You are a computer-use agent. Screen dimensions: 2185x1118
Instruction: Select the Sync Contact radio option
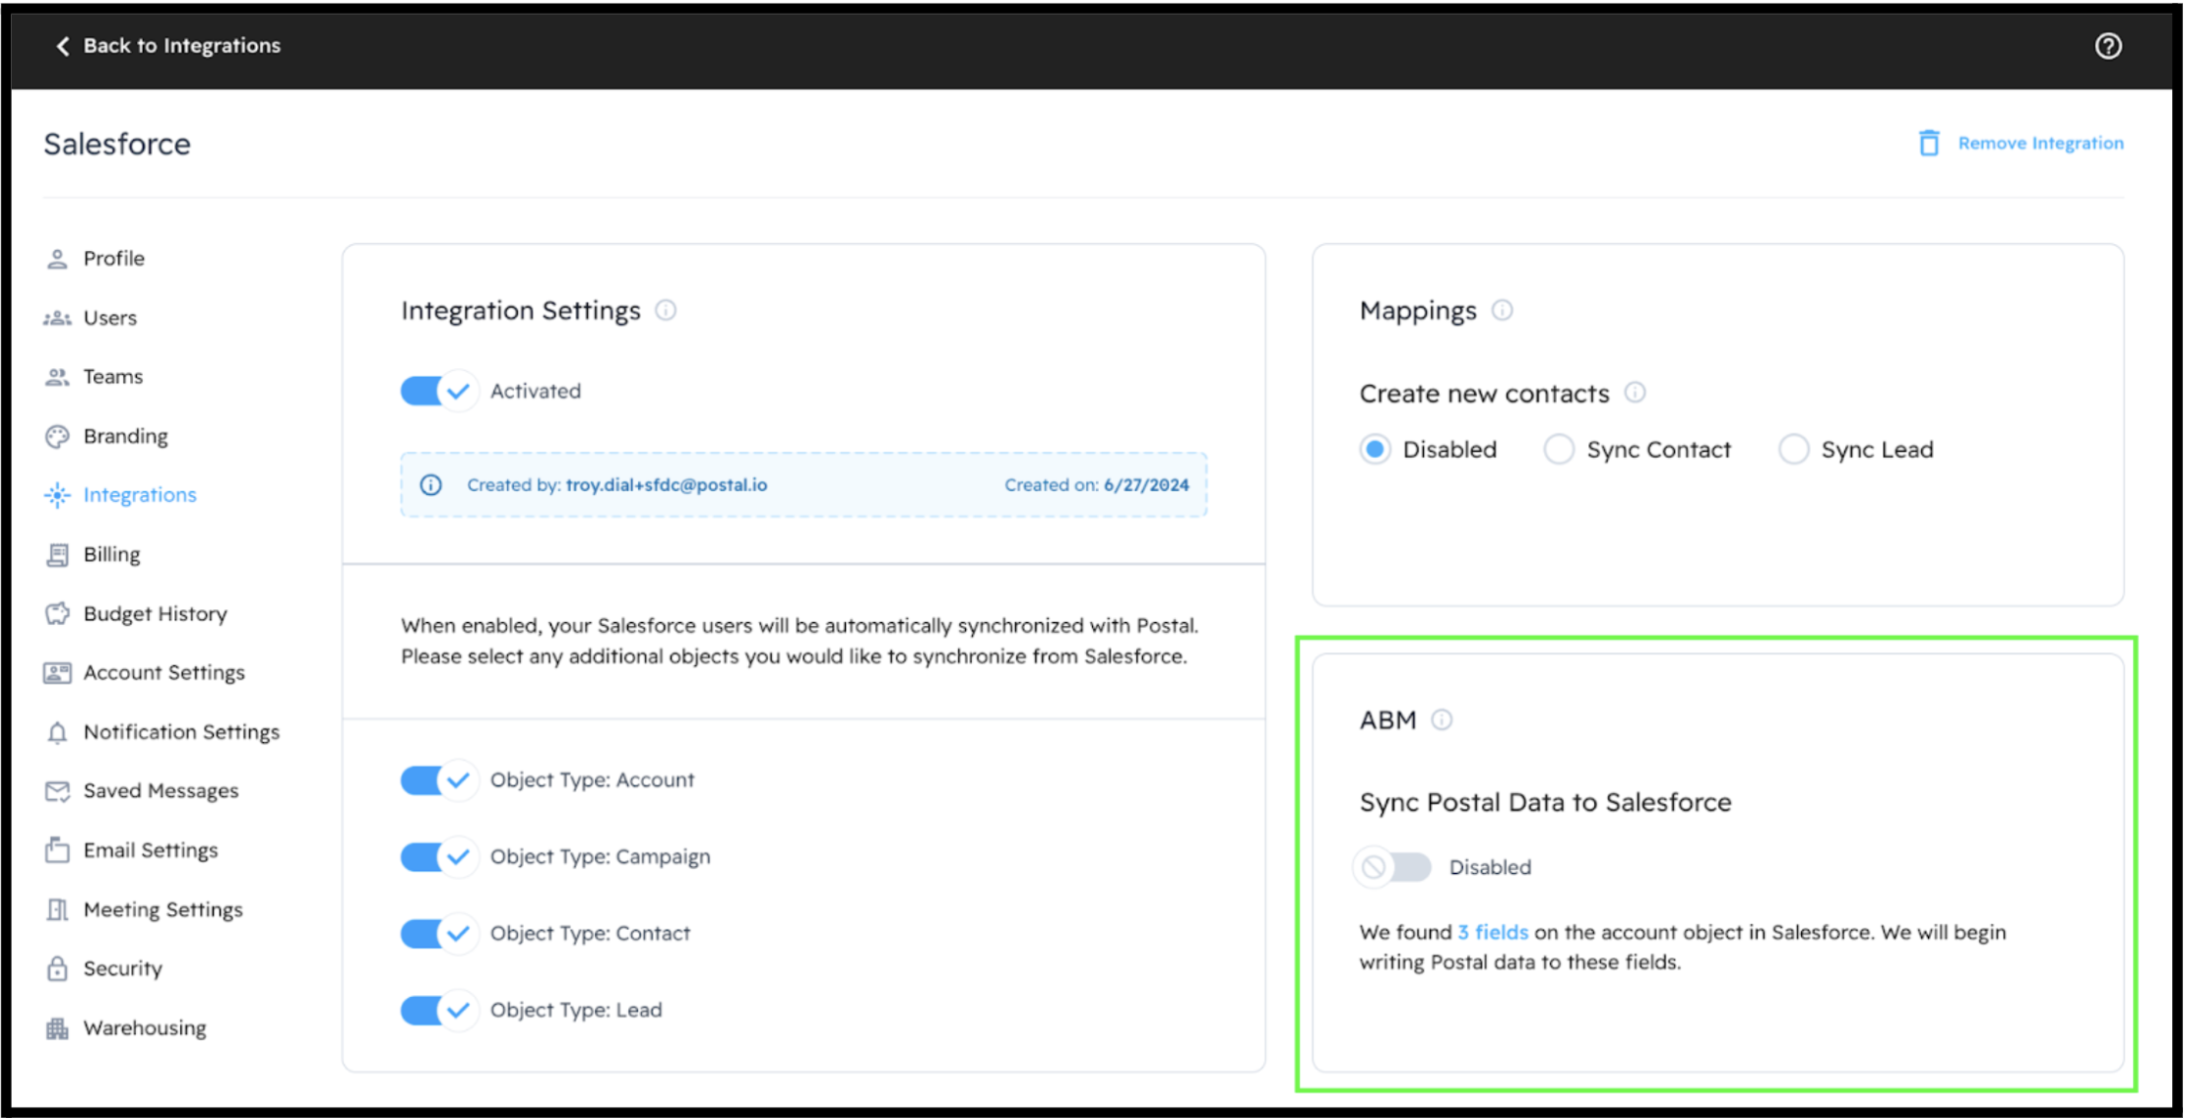click(1558, 450)
